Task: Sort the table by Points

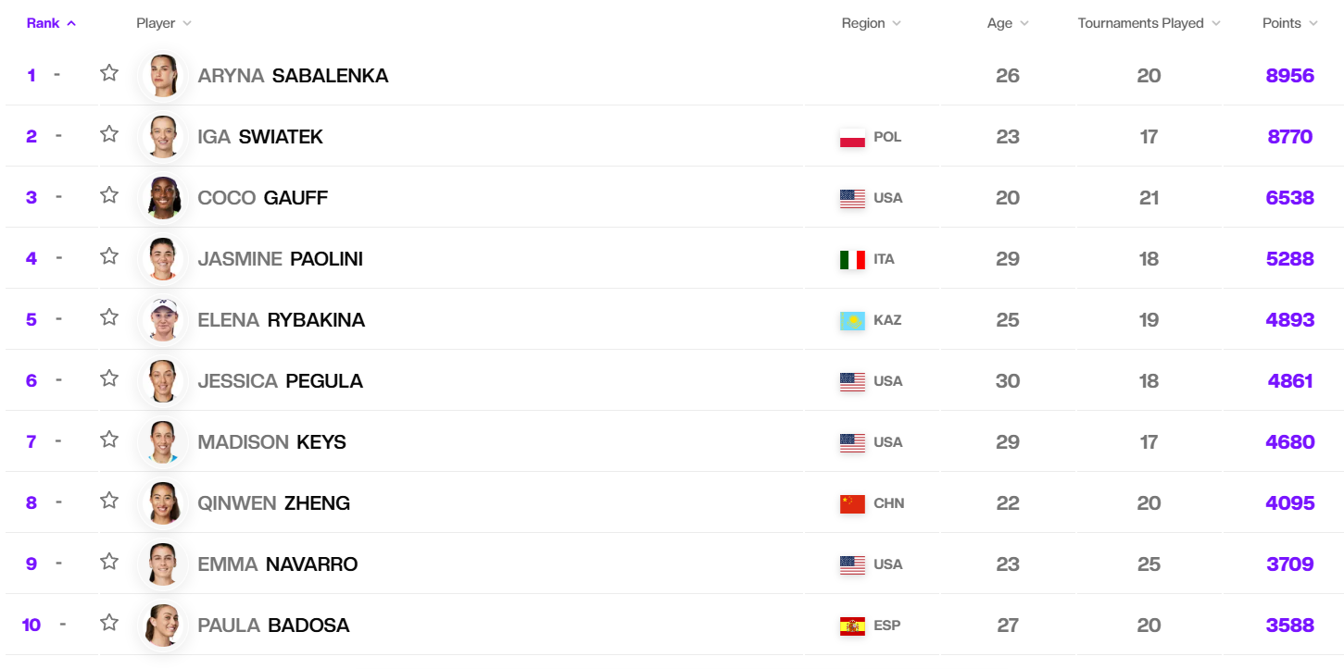Action: (1289, 23)
